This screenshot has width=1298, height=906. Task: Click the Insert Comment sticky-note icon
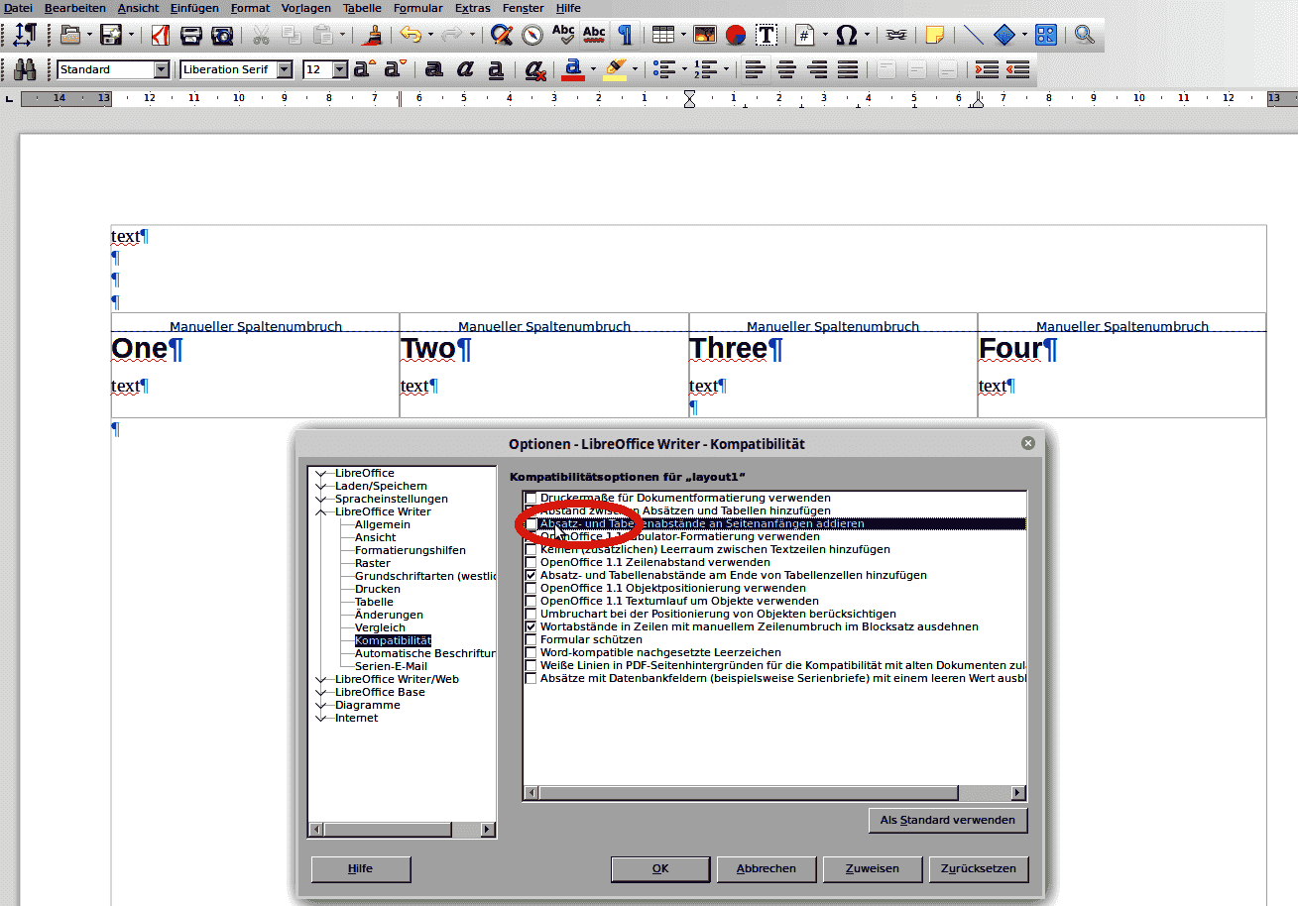(934, 35)
